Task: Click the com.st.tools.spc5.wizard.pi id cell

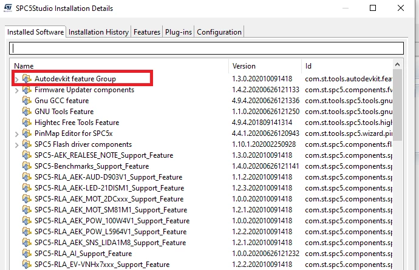Action: [x=349, y=133]
